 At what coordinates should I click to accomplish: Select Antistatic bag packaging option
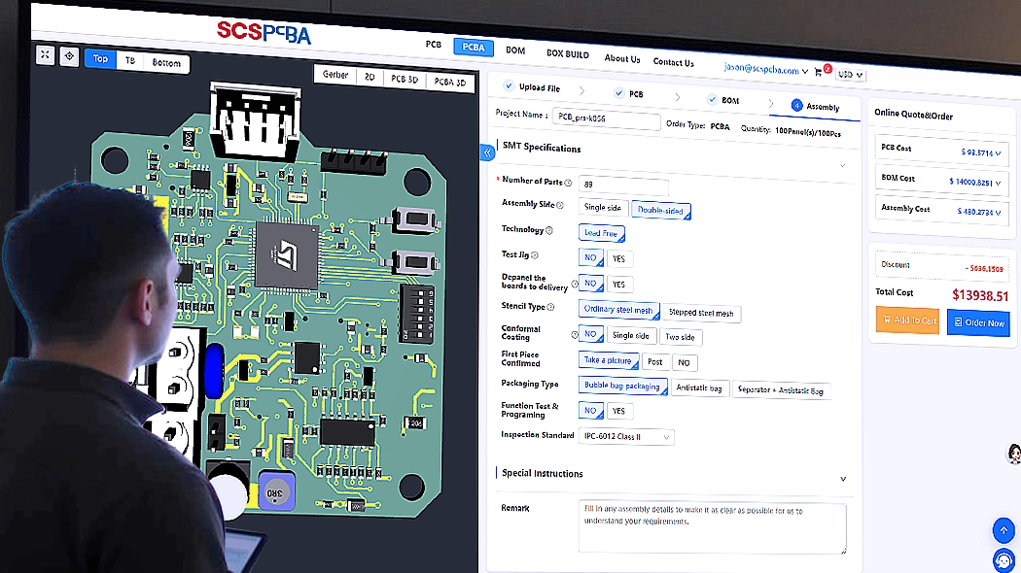click(x=699, y=388)
